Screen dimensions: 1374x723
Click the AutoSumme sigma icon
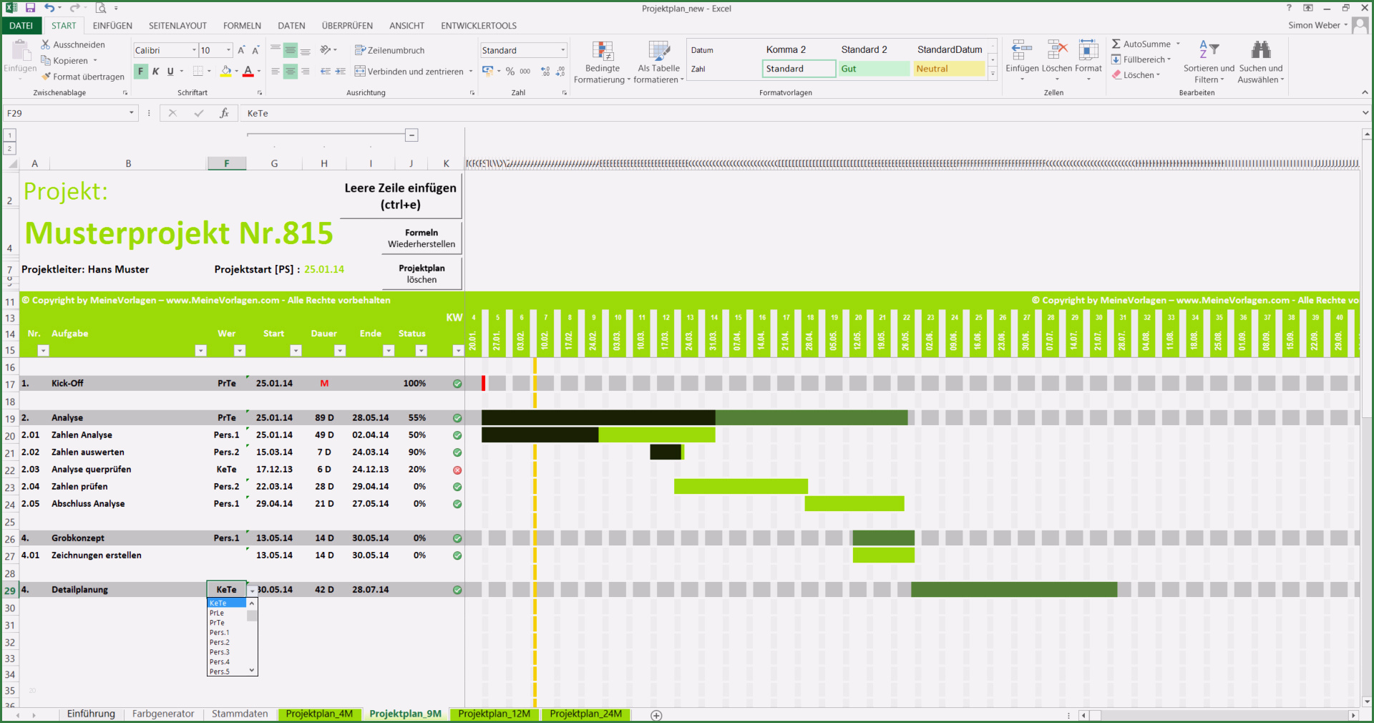coord(1116,44)
